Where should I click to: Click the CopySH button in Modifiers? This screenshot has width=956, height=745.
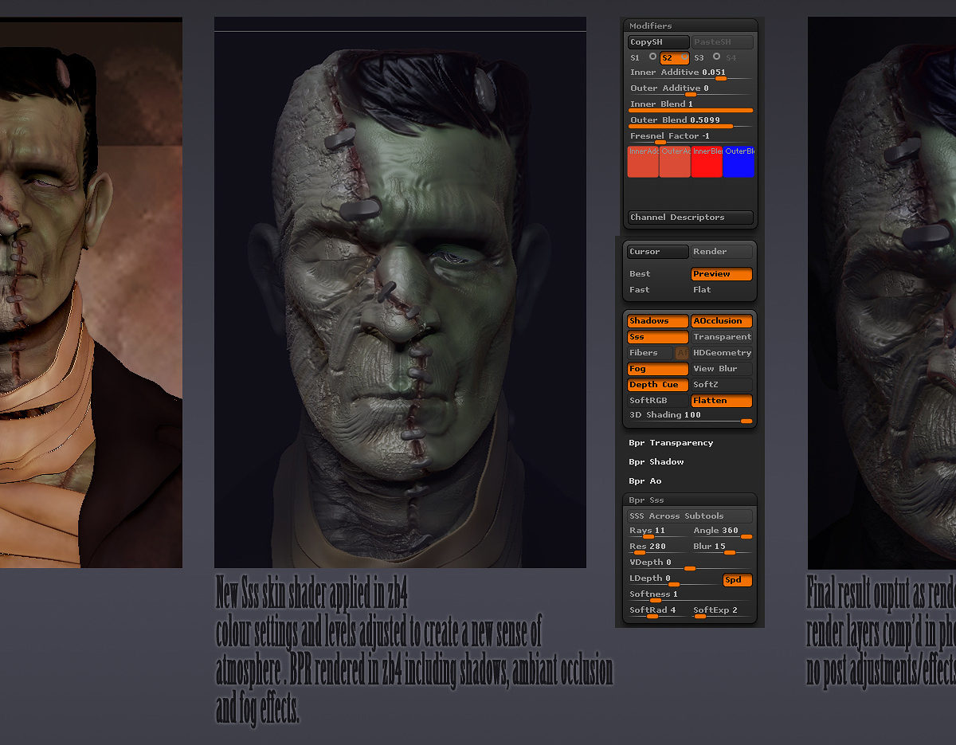click(x=658, y=42)
